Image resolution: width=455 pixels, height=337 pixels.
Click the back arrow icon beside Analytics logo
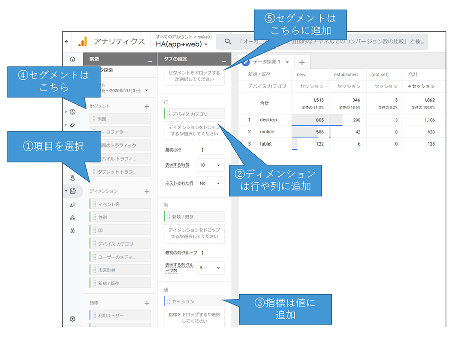(67, 42)
